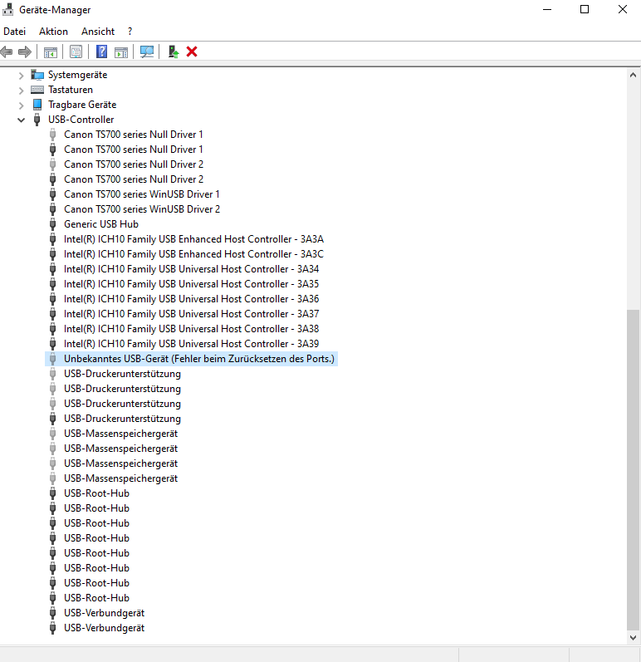Select Universal Host Controller - 3A37
This screenshot has height=662, width=641.
click(x=191, y=314)
